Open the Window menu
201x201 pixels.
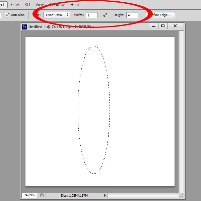57,5
